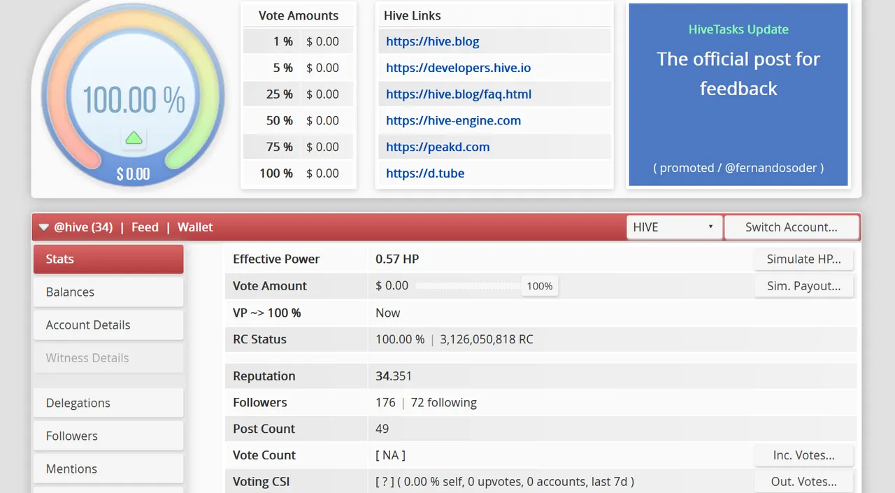
Task: Click the Switch Account button
Action: (x=792, y=227)
